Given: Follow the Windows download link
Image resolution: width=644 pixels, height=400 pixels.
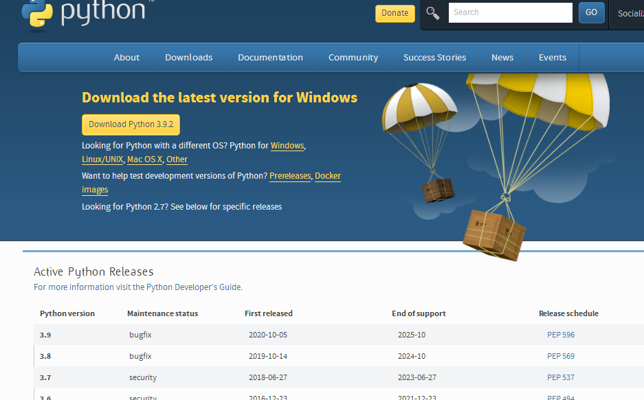Looking at the screenshot, I should (287, 146).
